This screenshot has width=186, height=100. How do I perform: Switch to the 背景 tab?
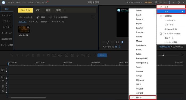coord(48,10)
